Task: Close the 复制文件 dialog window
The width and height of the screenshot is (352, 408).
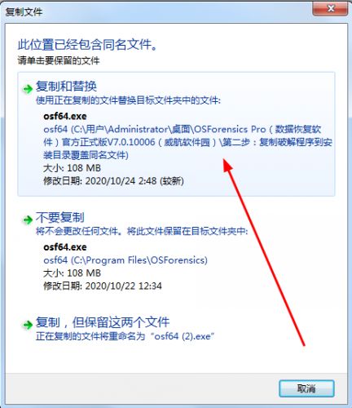Action: point(330,9)
